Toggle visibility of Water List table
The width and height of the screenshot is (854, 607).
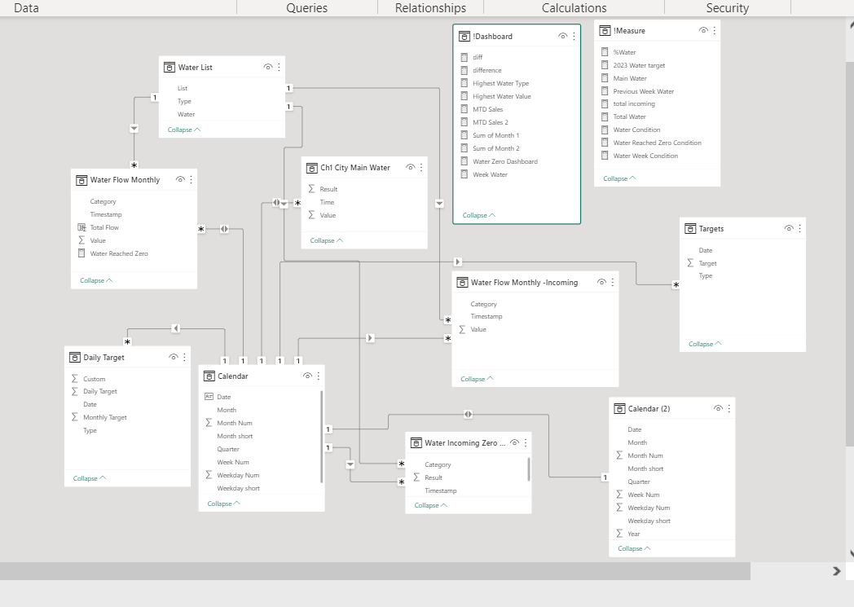(267, 67)
